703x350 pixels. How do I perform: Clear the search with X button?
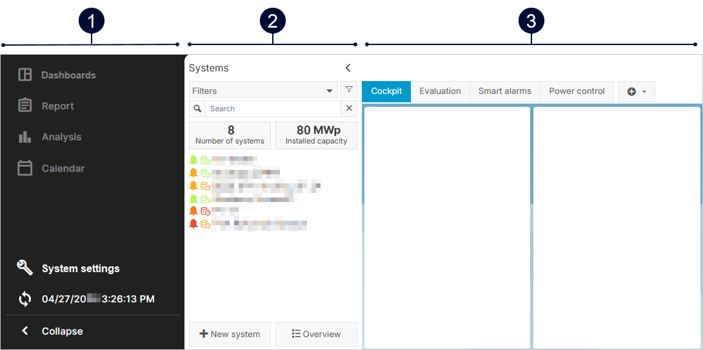(x=350, y=109)
